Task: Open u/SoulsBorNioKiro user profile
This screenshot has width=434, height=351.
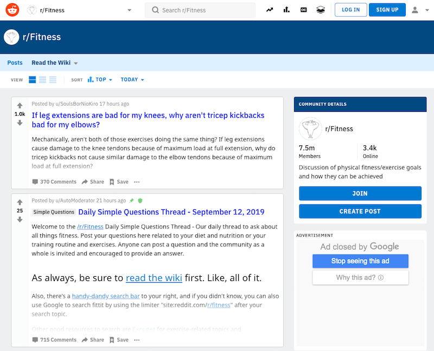Action: point(76,104)
